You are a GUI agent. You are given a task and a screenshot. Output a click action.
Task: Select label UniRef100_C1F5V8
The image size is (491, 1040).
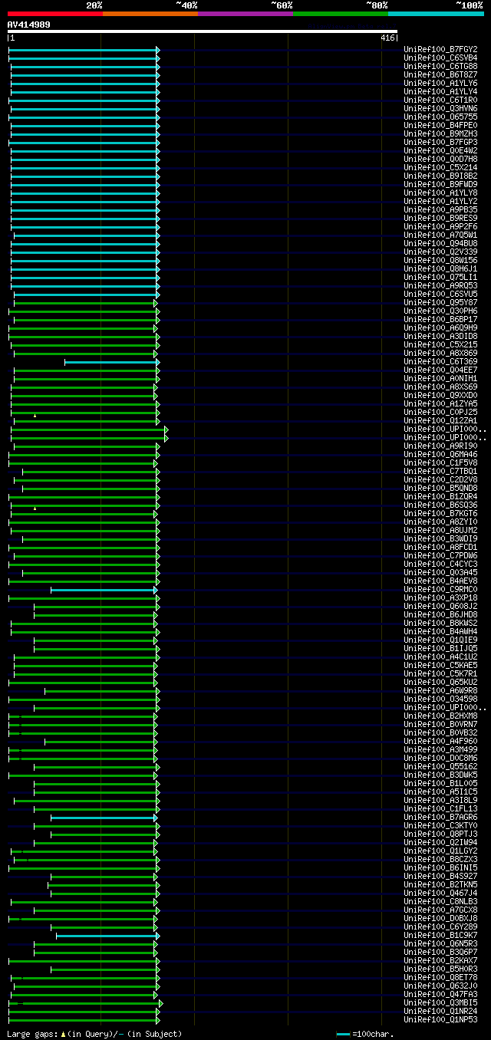(440, 463)
